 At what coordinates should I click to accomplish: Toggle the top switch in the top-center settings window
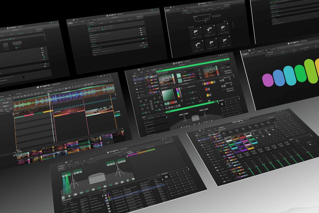(141, 28)
